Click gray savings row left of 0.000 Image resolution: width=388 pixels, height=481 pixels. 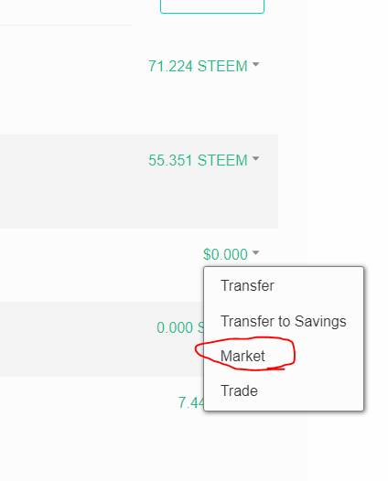pyautogui.click(x=79, y=339)
